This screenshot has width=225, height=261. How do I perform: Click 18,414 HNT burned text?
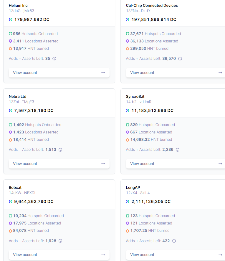[x=31, y=140]
